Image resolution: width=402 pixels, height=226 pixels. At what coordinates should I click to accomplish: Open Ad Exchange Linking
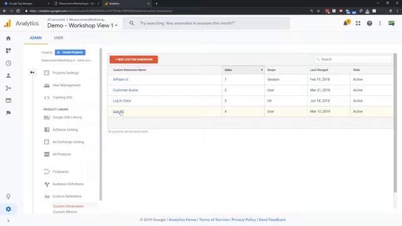coord(68,142)
